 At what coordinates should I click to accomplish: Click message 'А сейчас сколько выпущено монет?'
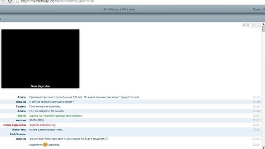click(51, 102)
